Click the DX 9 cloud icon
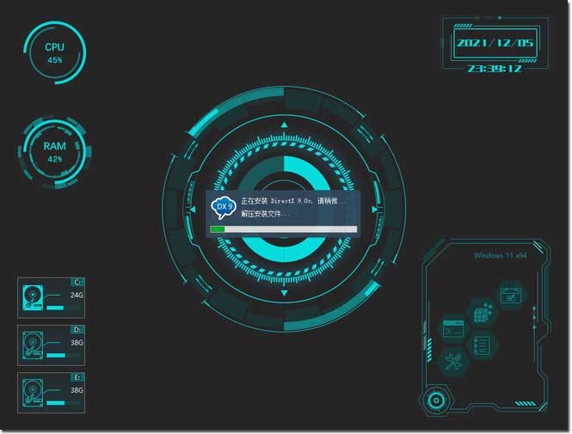This screenshot has height=434, width=572. (223, 209)
